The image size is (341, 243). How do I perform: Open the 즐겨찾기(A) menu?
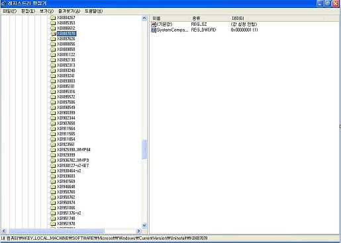pyautogui.click(x=69, y=11)
